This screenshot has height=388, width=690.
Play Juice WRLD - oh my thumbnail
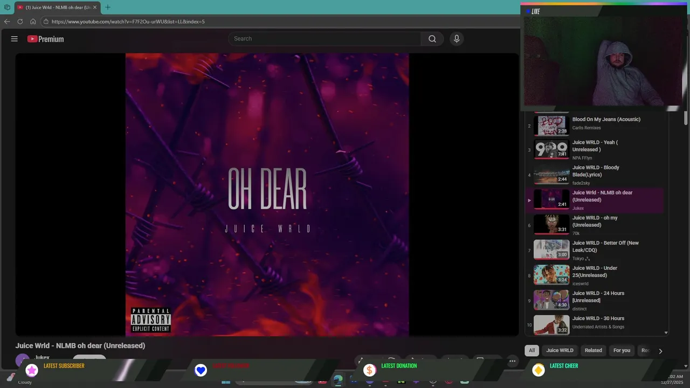[x=551, y=225]
